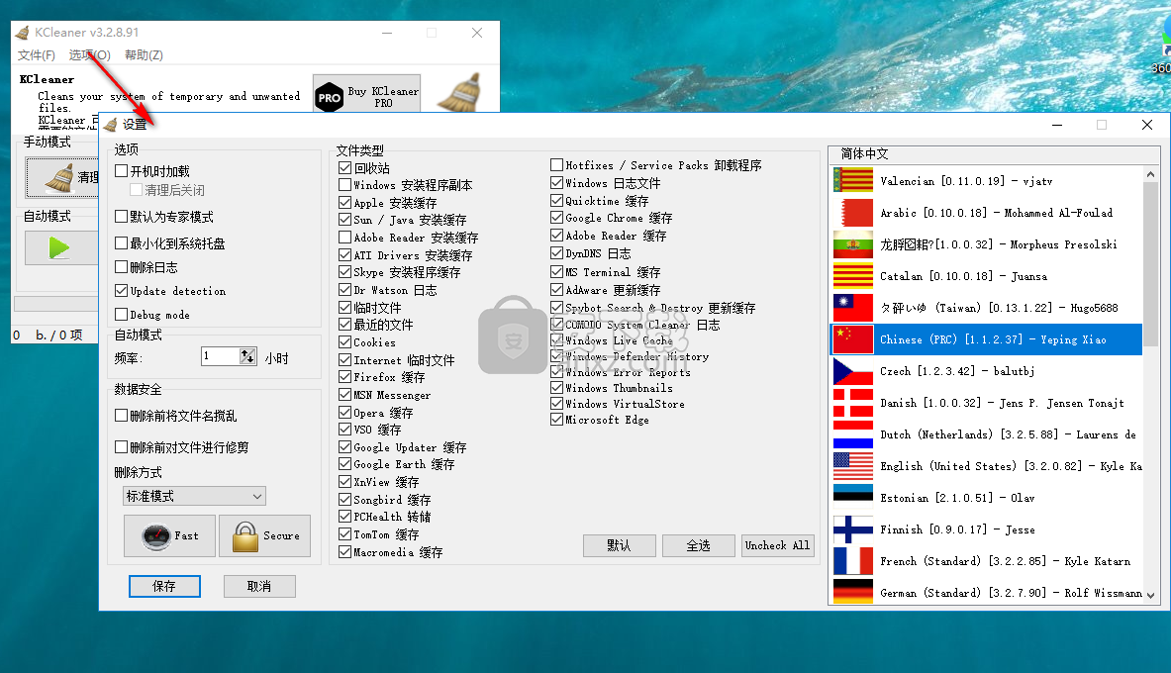This screenshot has height=673, width=1171.
Task: Click the 保存 button
Action: tap(164, 586)
